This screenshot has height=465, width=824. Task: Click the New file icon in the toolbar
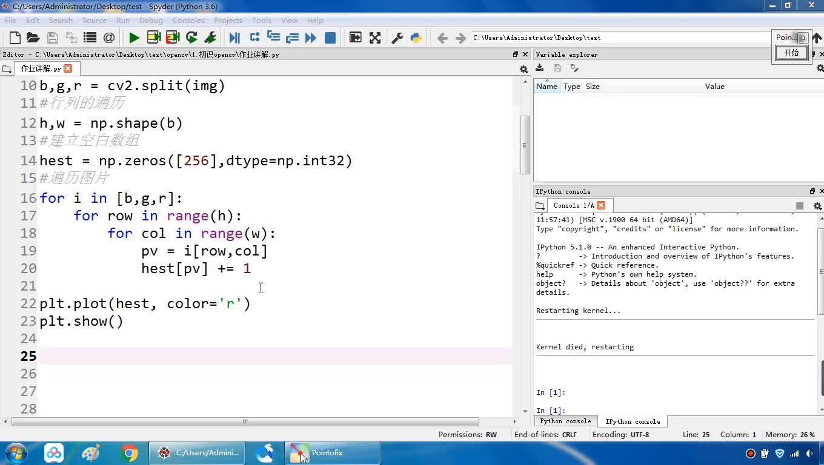tap(15, 38)
